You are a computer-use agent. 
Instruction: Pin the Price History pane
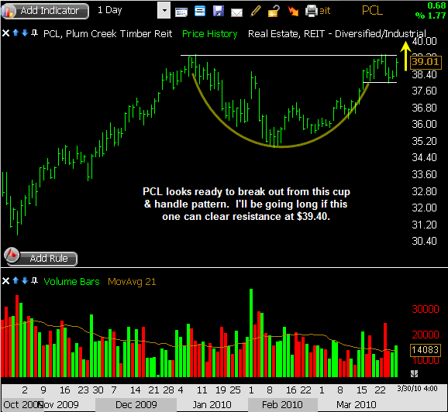[x=35, y=33]
